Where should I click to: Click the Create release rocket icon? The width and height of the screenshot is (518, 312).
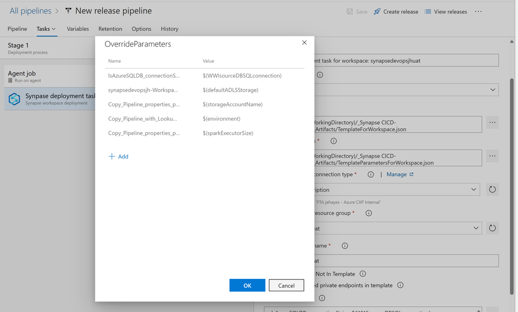coord(377,11)
